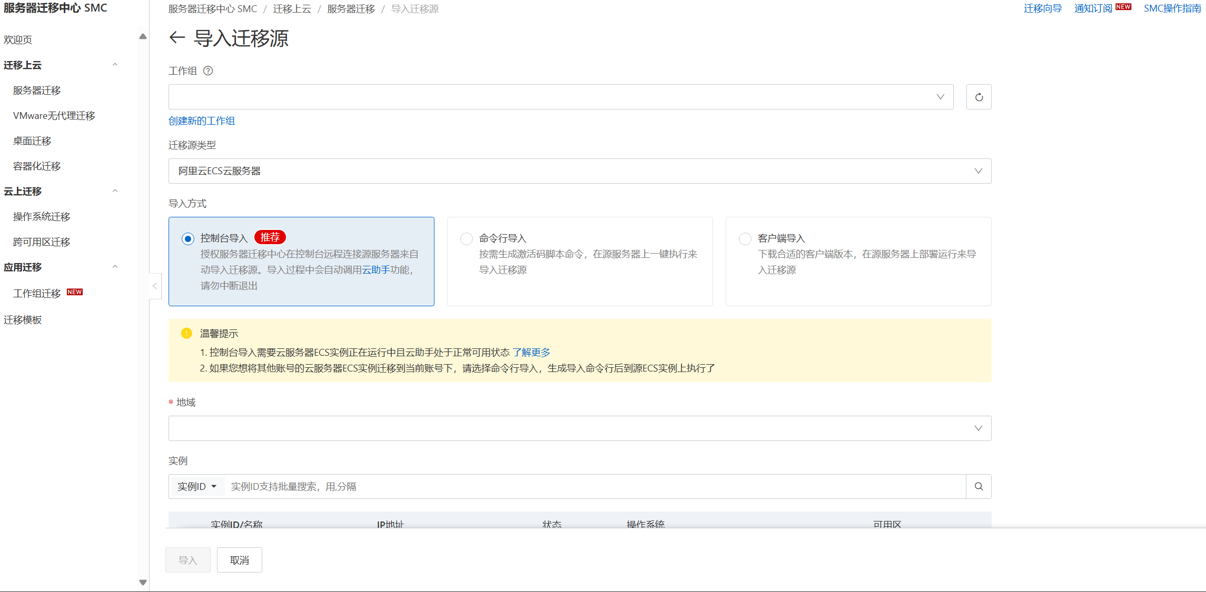Click breadcrumb 服务器迁移中心 SMC

pyautogui.click(x=213, y=9)
